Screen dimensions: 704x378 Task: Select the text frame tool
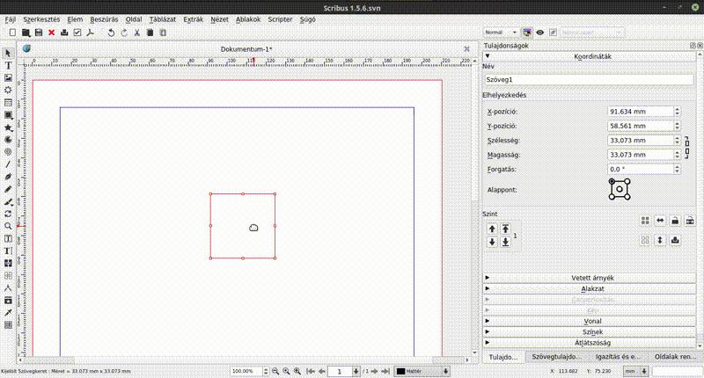click(8, 66)
